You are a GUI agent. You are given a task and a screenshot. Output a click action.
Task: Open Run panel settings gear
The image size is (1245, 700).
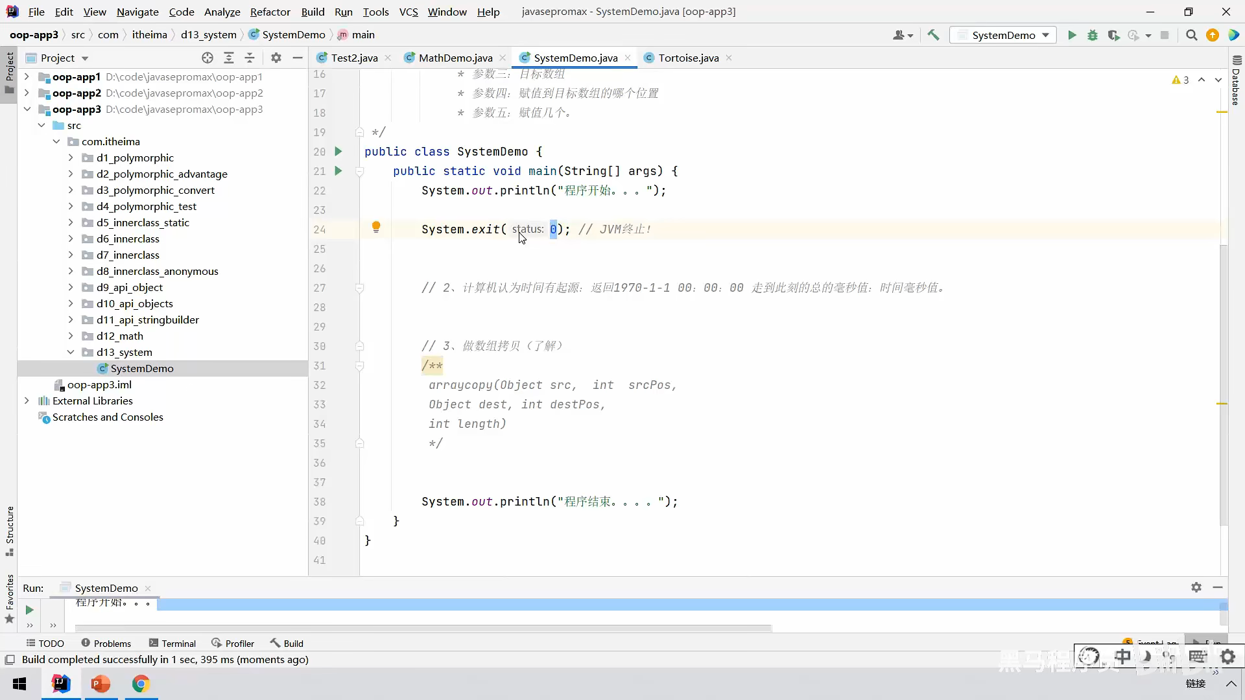pos(1196,587)
